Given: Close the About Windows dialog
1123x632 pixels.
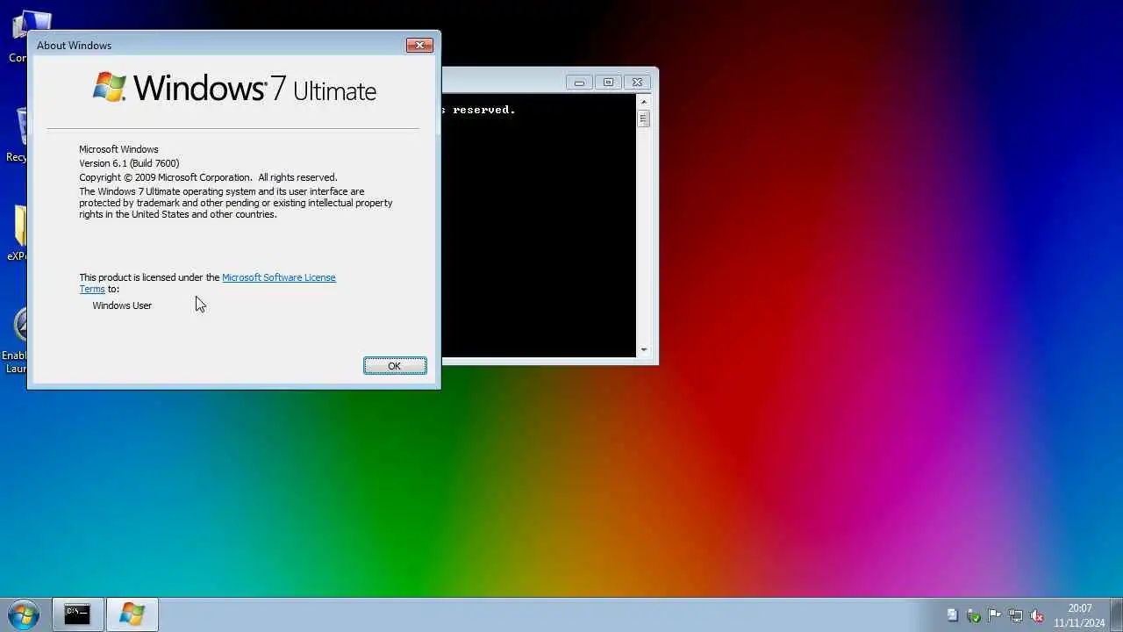Looking at the screenshot, I should (x=419, y=45).
